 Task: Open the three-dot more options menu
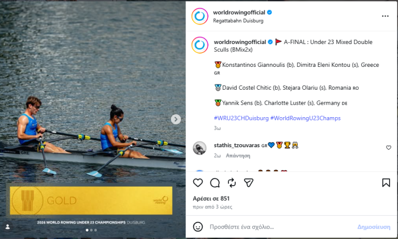point(385,16)
